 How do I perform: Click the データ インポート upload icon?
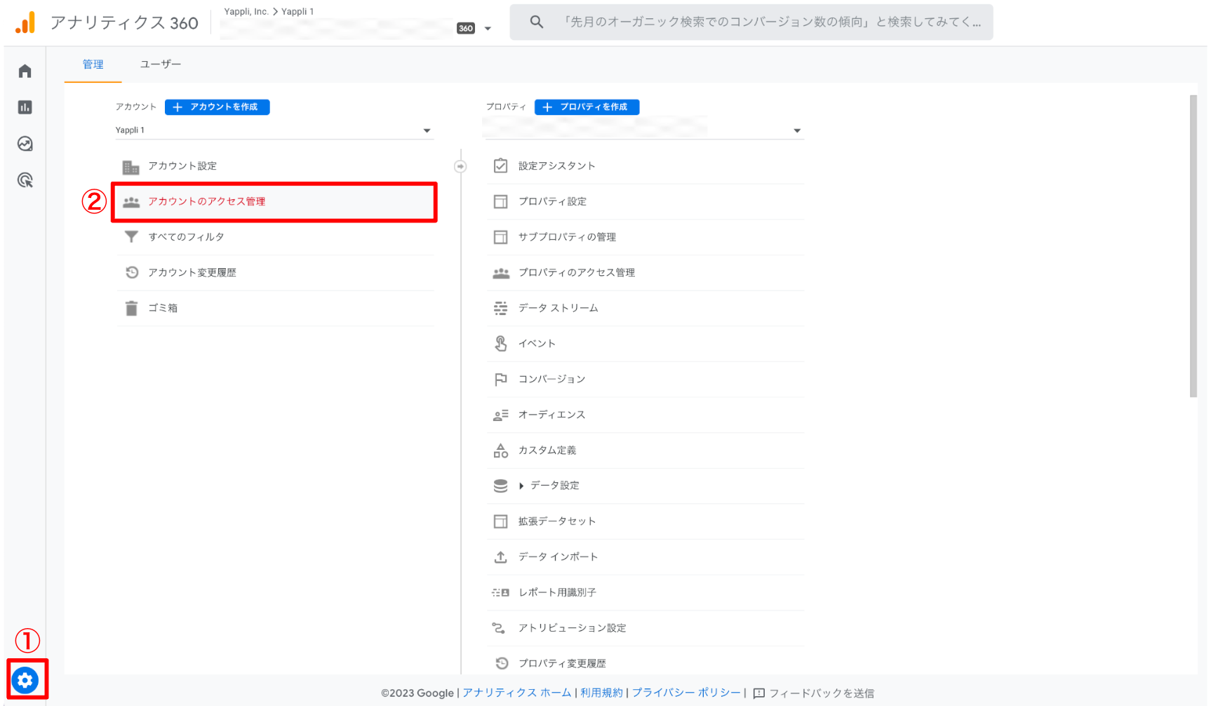(501, 557)
